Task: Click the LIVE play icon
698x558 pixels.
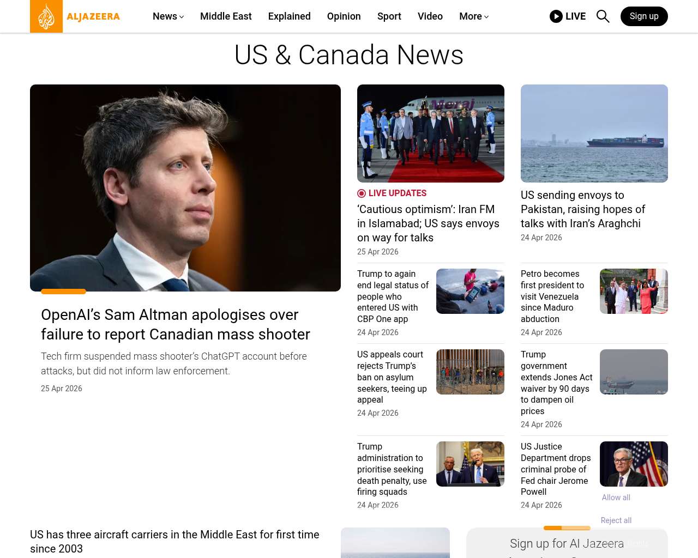Action: tap(556, 16)
